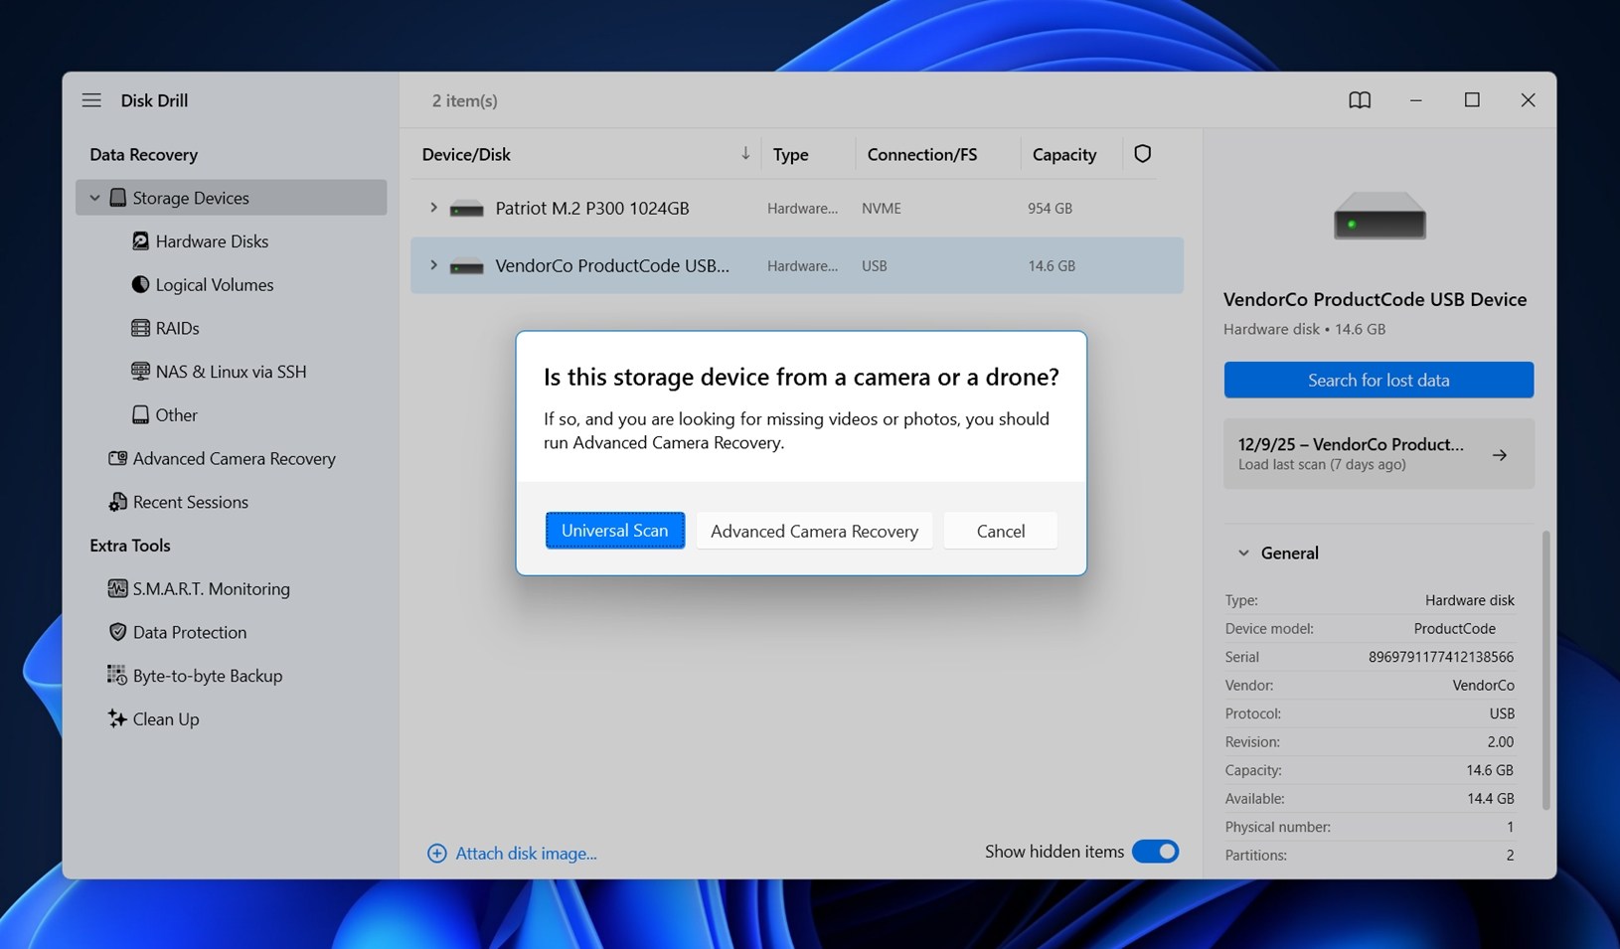Select the RAIDs icon in sidebar

[x=140, y=328]
